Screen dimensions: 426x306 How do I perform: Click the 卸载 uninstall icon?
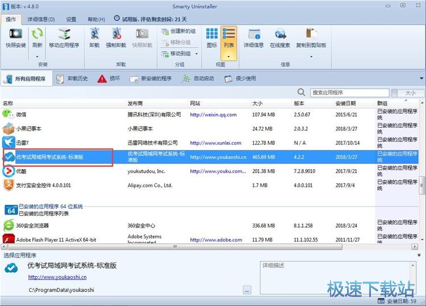click(95, 37)
